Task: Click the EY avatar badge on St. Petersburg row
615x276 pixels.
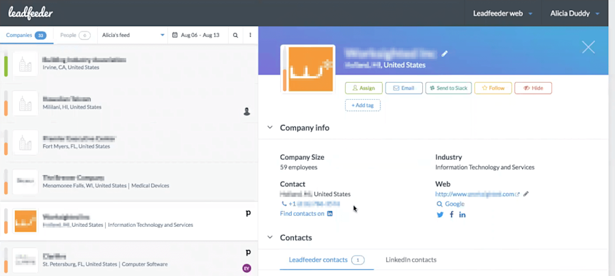Action: click(247, 268)
